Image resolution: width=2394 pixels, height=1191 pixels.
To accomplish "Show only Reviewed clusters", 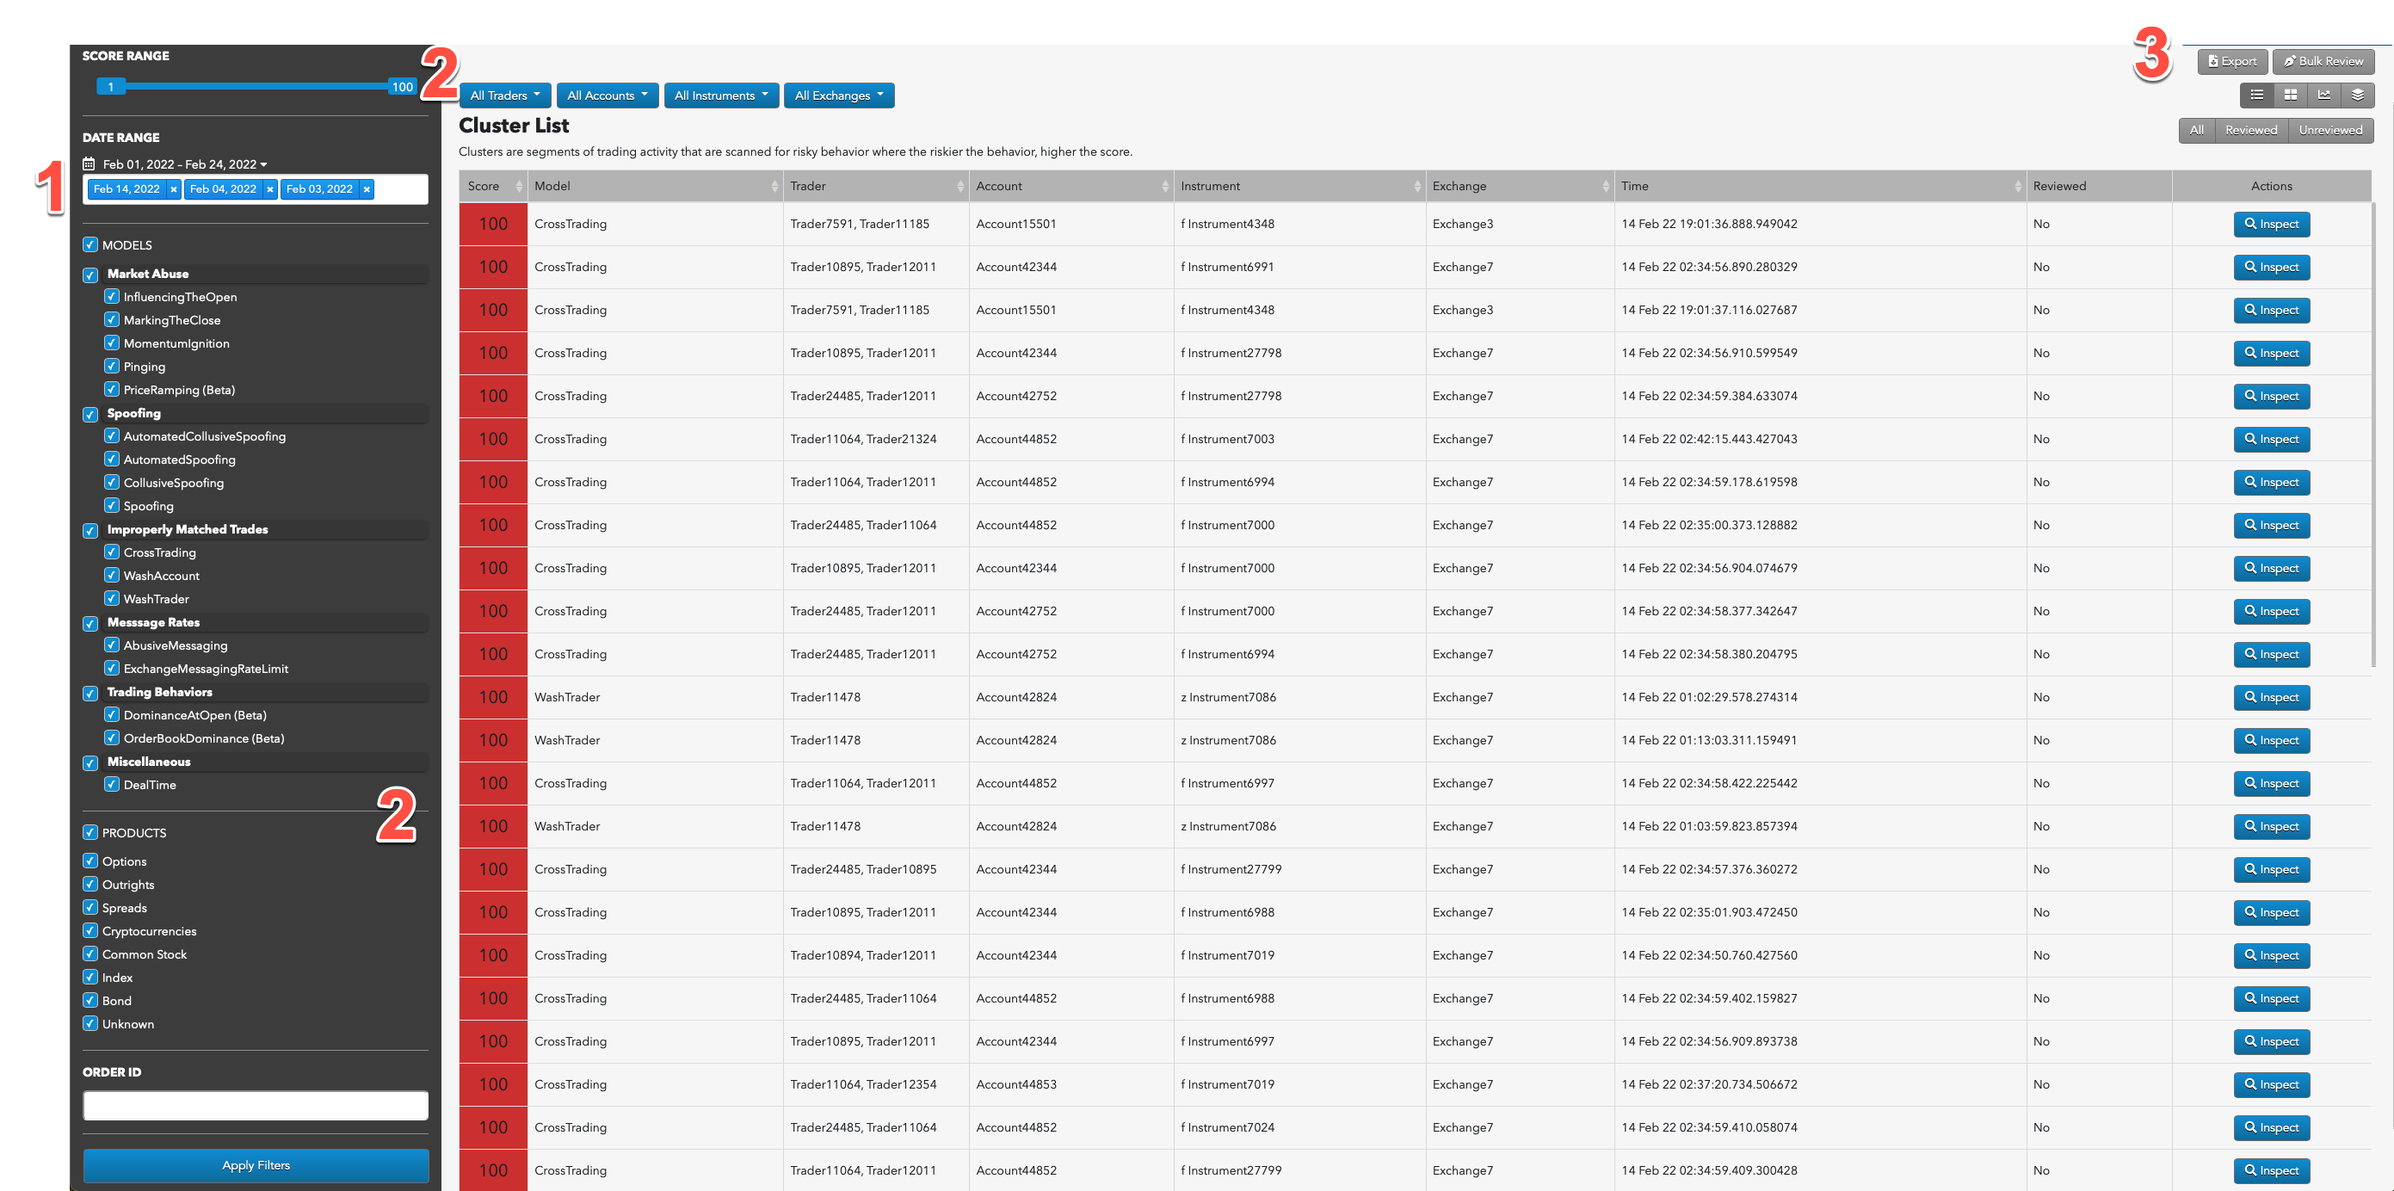I will (x=2250, y=130).
